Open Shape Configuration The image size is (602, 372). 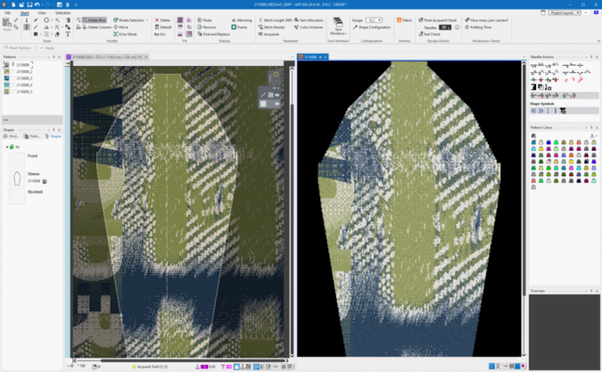click(x=373, y=28)
